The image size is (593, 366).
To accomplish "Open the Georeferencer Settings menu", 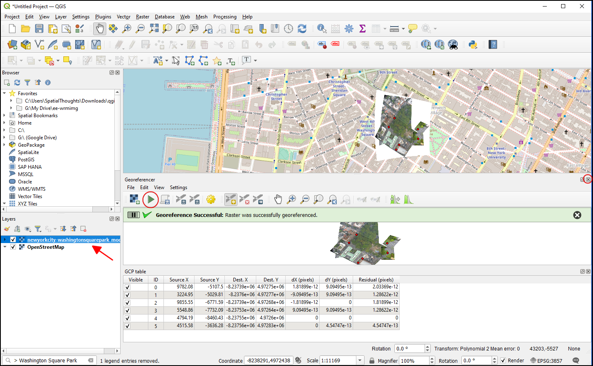I will click(179, 187).
